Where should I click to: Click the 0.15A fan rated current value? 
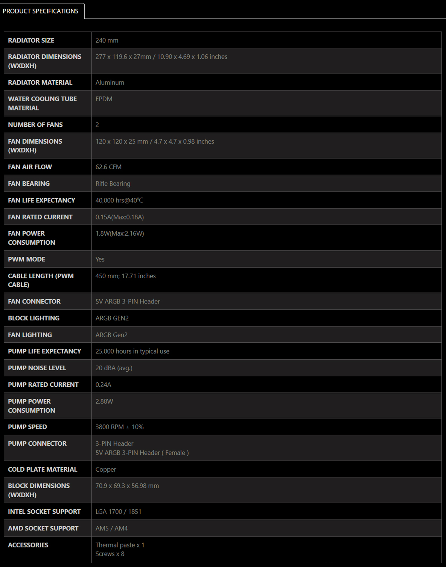pyautogui.click(x=120, y=217)
